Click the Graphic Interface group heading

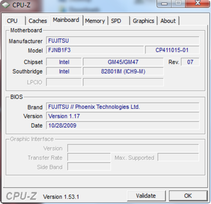coord(32,139)
